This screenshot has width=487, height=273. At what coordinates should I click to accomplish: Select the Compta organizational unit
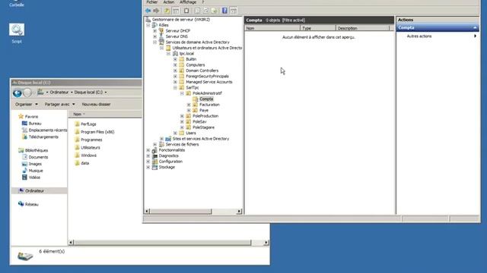click(206, 99)
